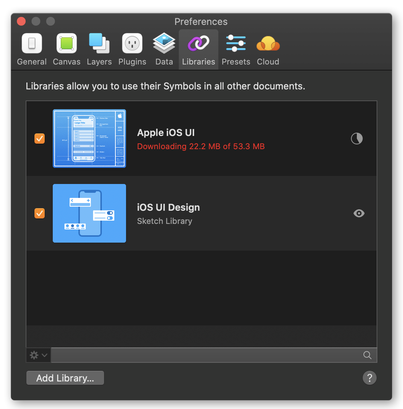Click the magnifying glass search icon
Screen dimensions: 403x409
pyautogui.click(x=367, y=355)
